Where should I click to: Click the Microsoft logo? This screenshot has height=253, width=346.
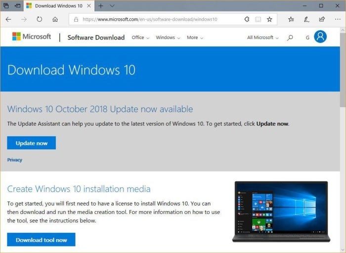[32, 36]
